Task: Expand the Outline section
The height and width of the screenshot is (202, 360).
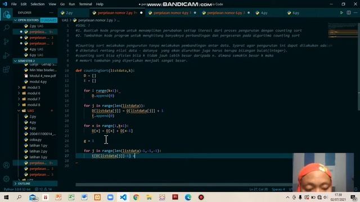Action: coord(24,183)
